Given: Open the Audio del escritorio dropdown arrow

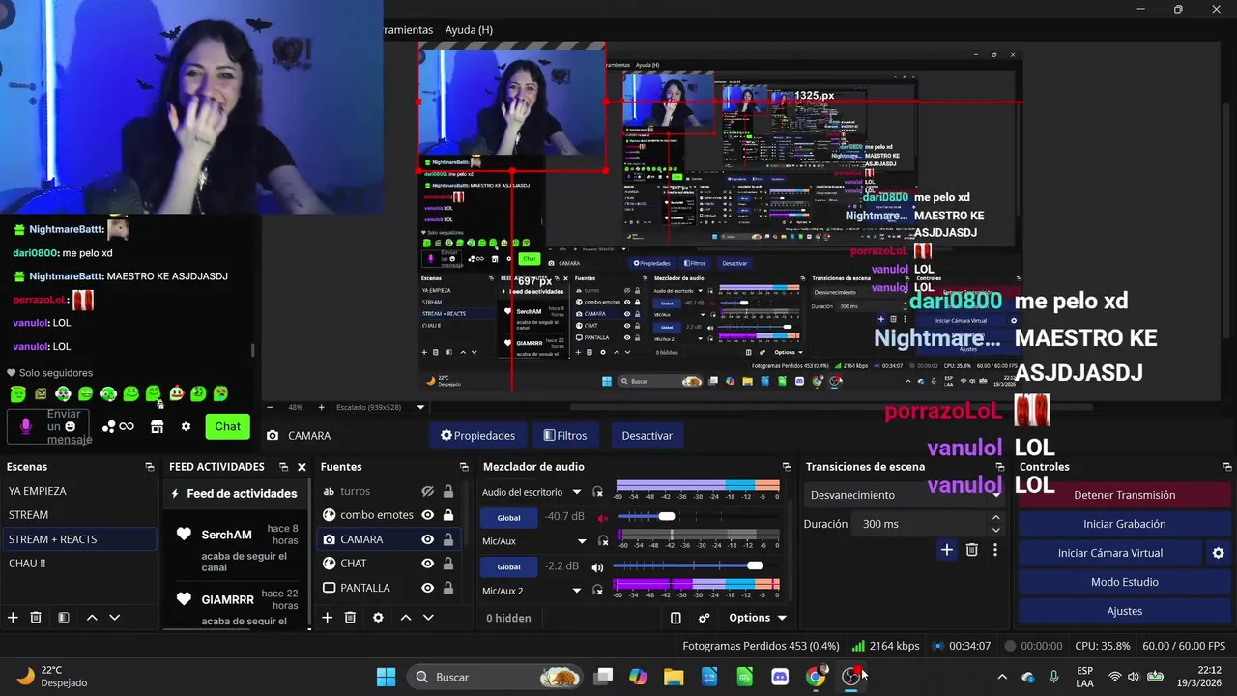Looking at the screenshot, I should click(577, 492).
